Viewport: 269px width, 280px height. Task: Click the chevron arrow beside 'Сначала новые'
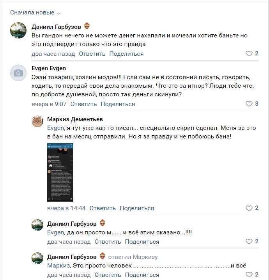pos(58,13)
